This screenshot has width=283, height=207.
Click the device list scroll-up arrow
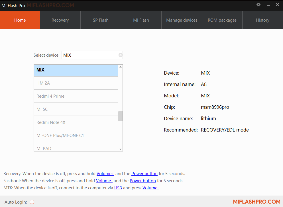[120, 67]
